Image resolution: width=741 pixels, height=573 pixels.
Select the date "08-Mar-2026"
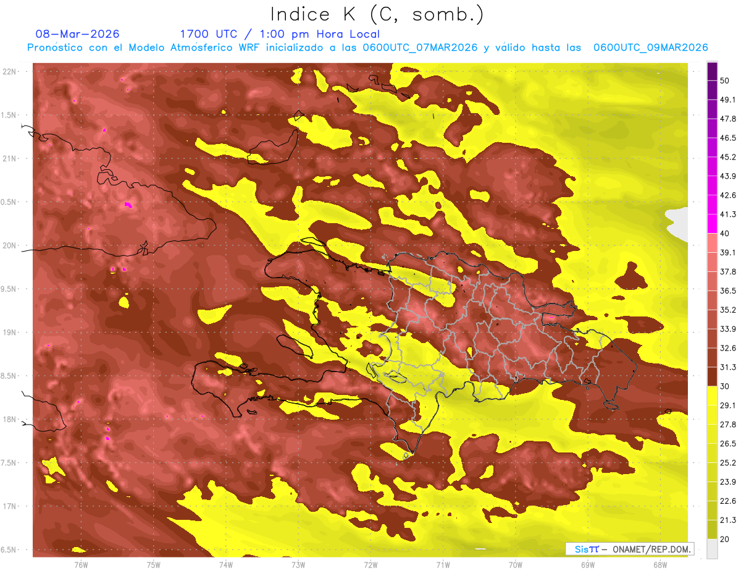78,34
